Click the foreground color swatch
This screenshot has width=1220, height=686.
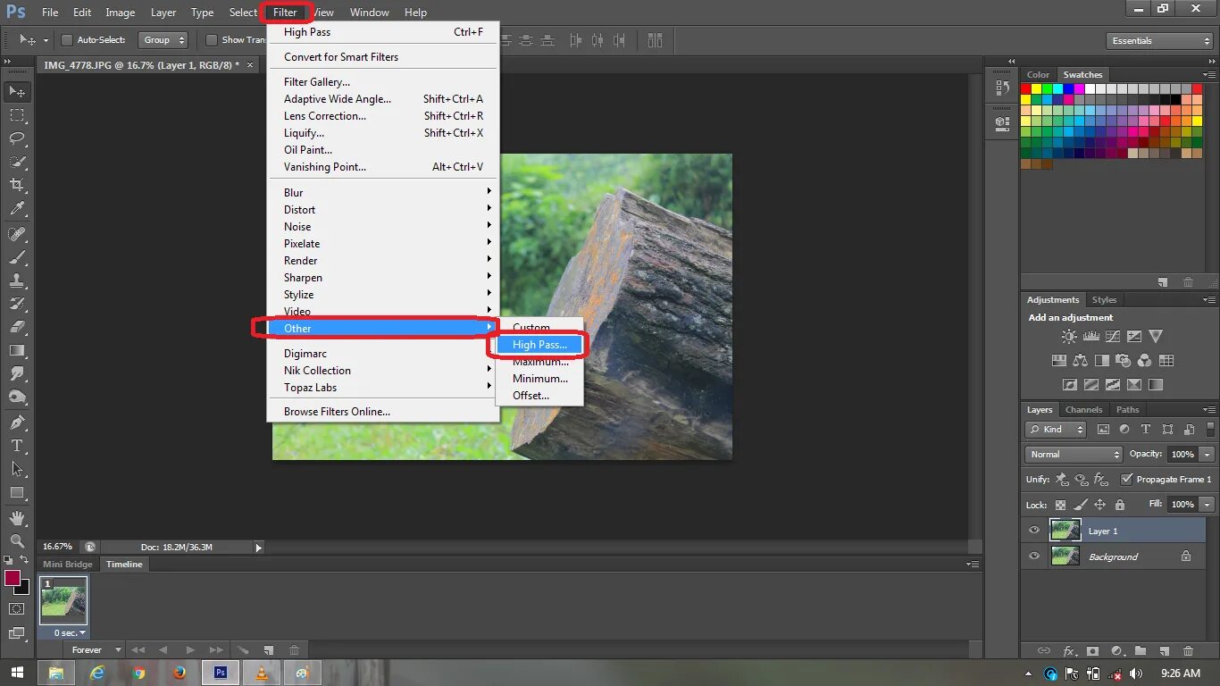[13, 578]
